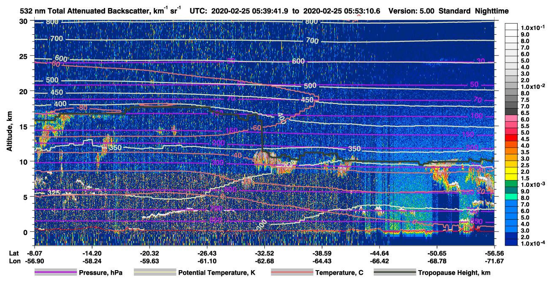
Task: Click longitude value -56.90
Action: tap(34, 261)
